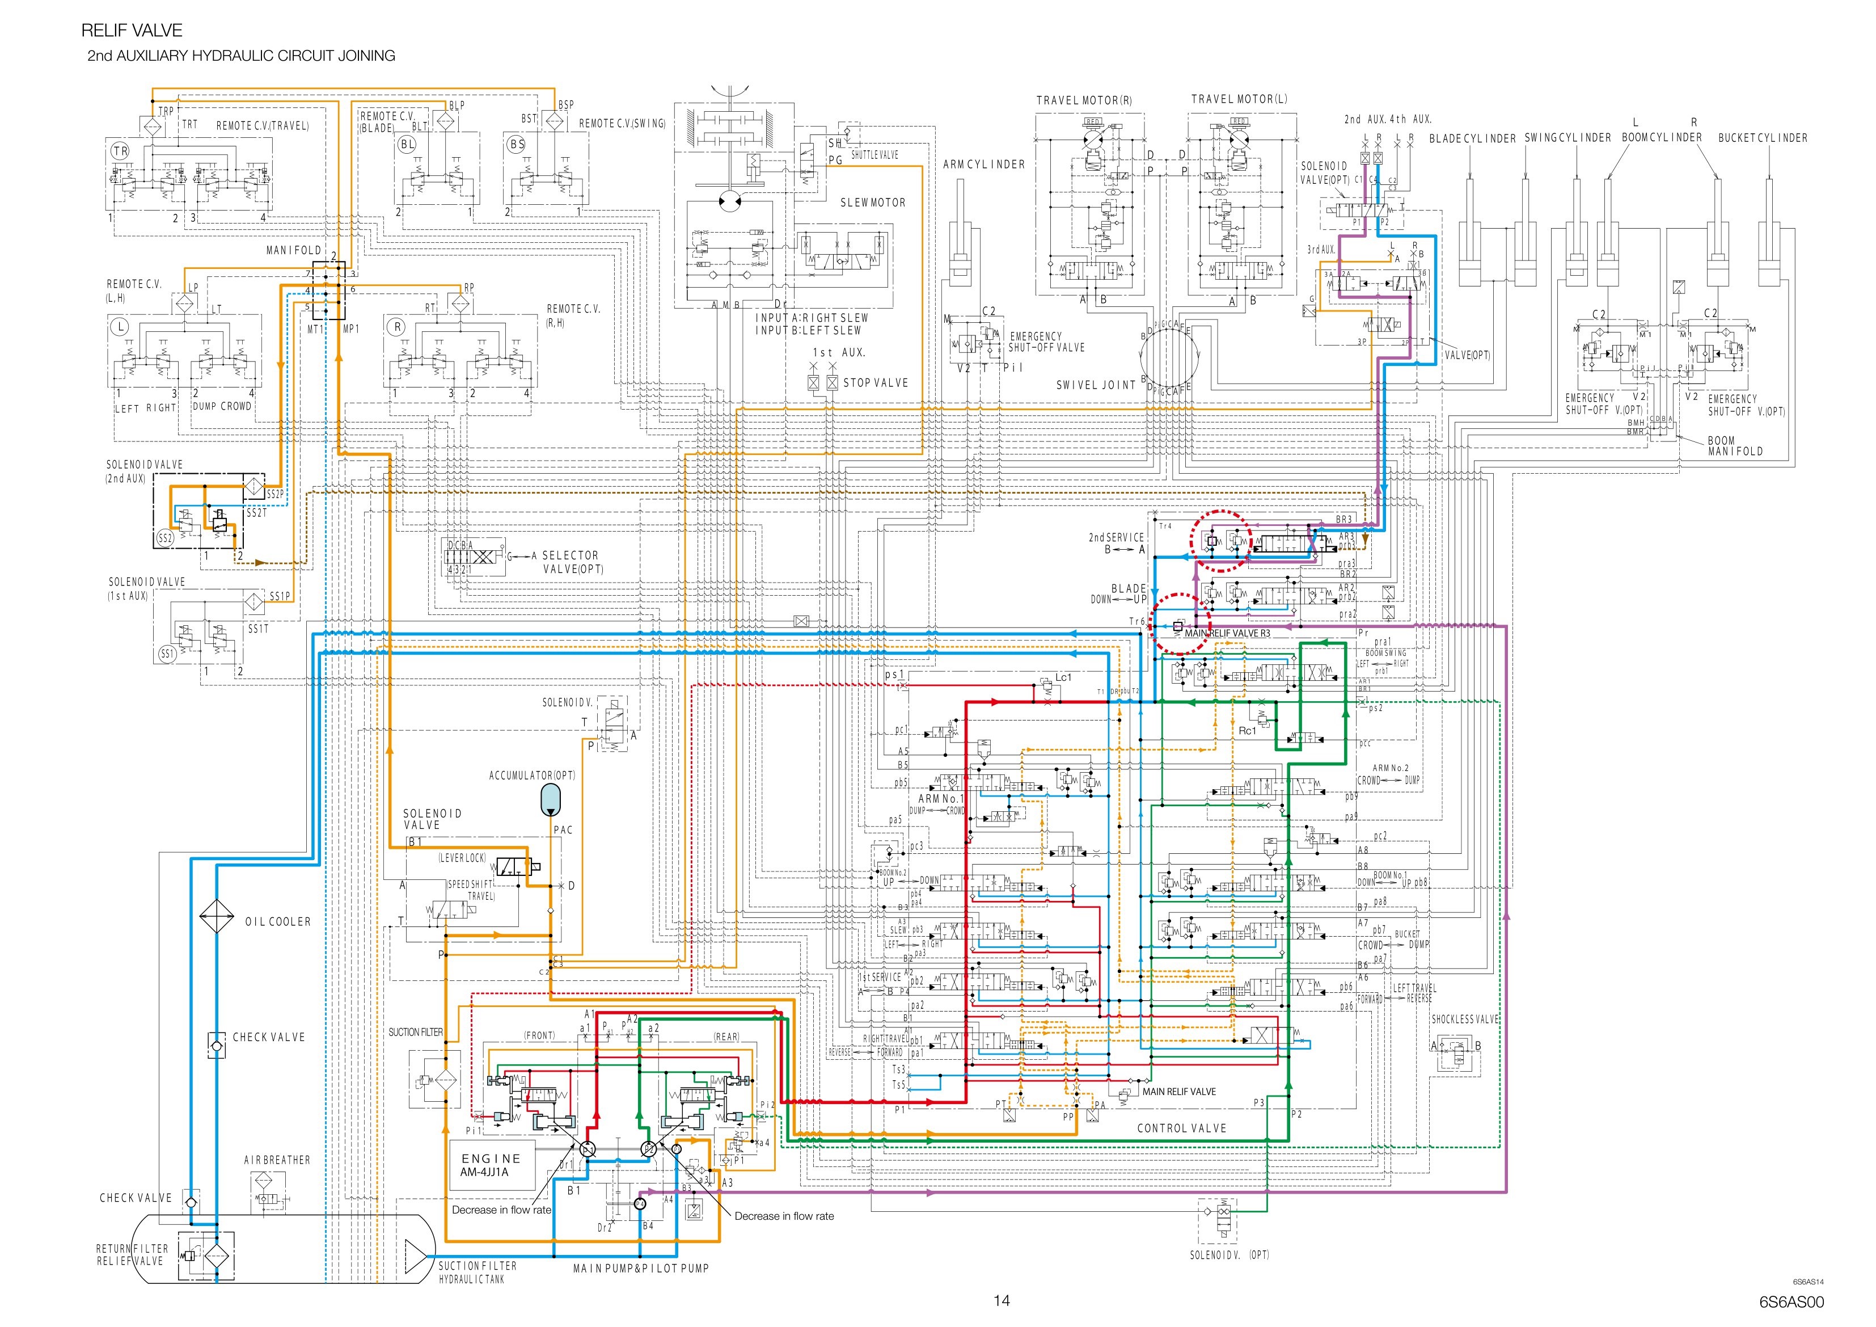Viewport: 1876px width, 1327px height.
Task: Click '2nd AUXILIARY HYDRAULIC CIRCUIT JOINING' subtitle
Action: click(241, 56)
